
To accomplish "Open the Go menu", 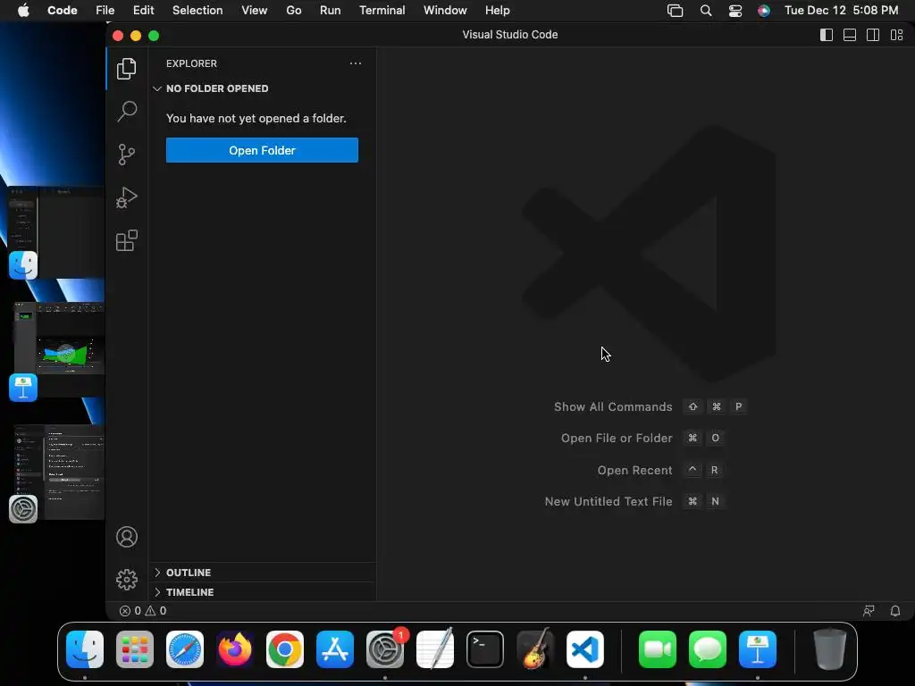I will pyautogui.click(x=293, y=11).
